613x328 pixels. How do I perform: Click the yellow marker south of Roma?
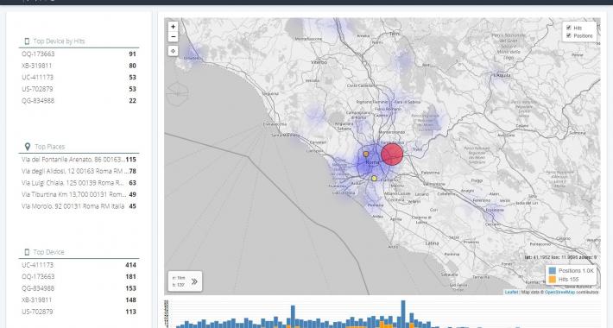point(374,179)
